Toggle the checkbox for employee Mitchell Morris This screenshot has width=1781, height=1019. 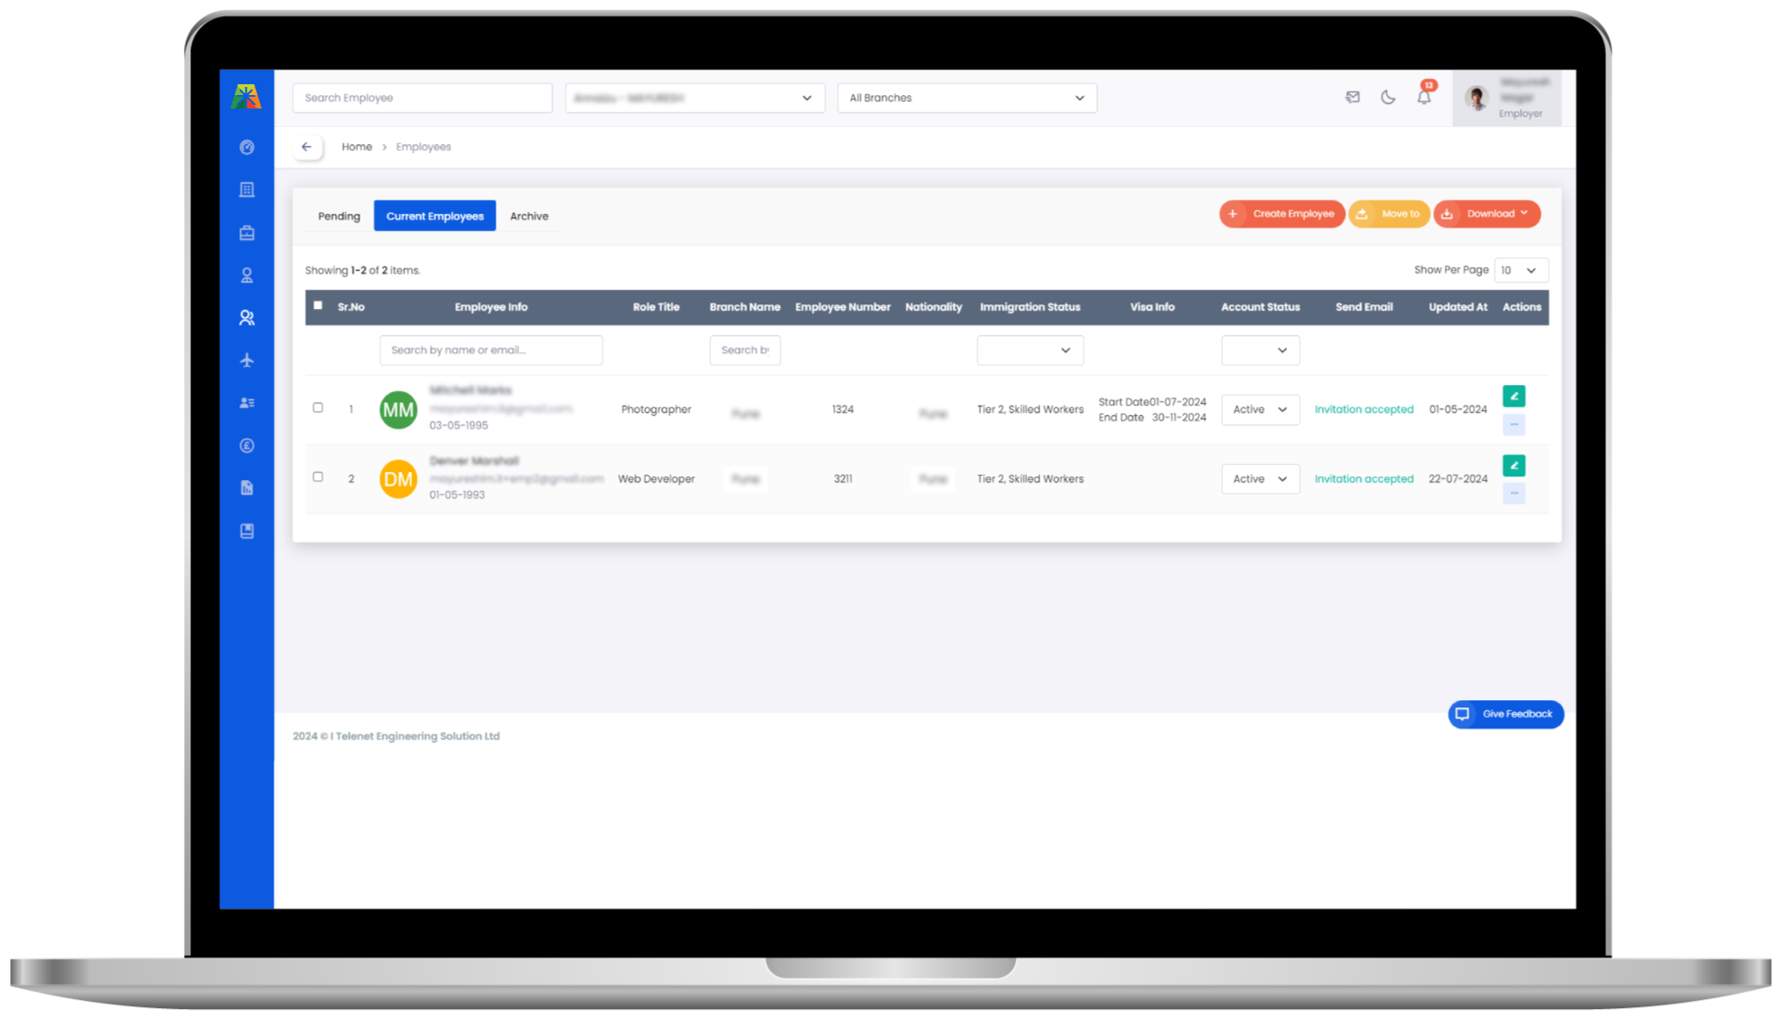tap(317, 408)
